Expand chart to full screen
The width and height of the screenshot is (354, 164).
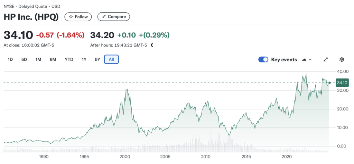tap(325, 60)
